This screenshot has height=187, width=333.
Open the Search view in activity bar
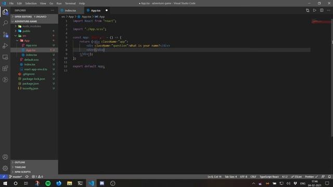(5, 23)
